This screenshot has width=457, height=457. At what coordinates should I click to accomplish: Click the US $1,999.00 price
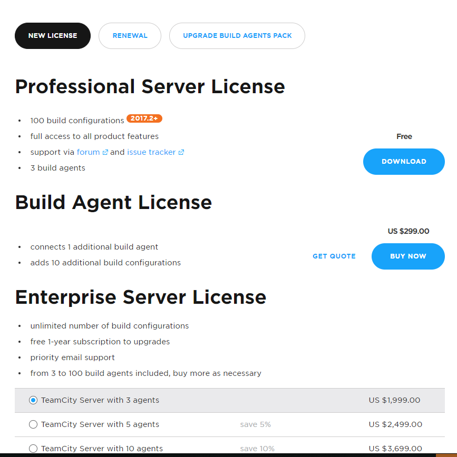(394, 400)
